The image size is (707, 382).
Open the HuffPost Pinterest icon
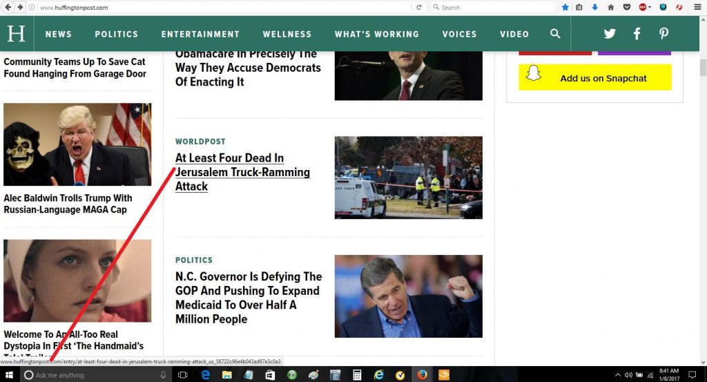664,34
